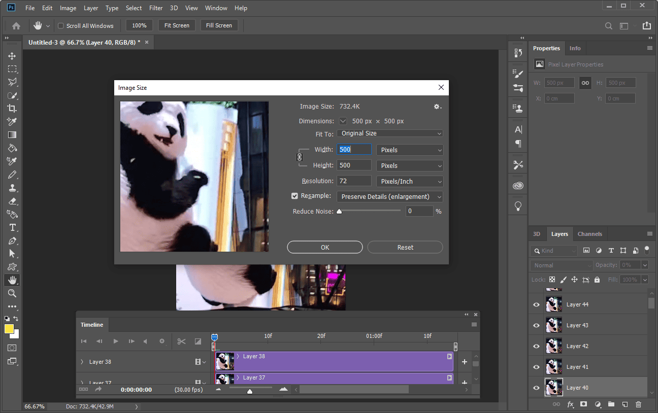
Task: Hide Layer 43 using eye icon
Action: coord(536,325)
